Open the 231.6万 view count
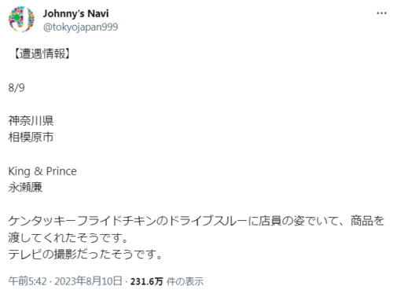Viewport: 393px width, 297px height. coord(146,281)
